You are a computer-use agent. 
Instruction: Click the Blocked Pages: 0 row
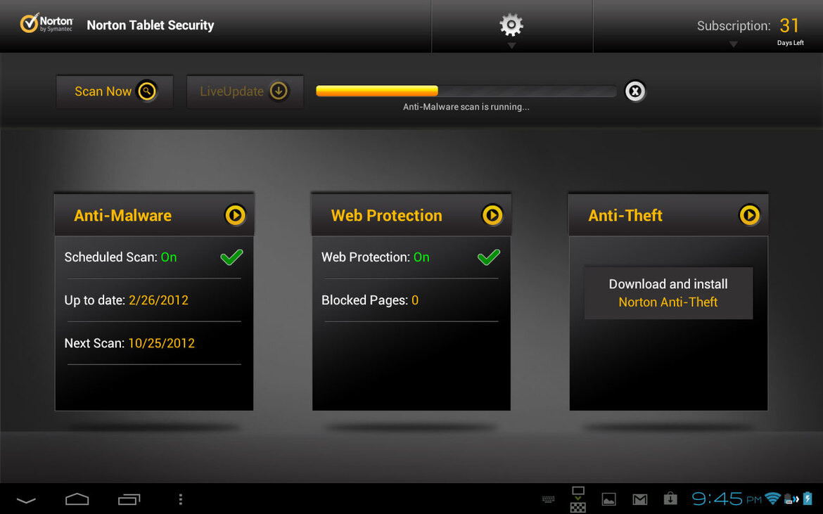coord(411,300)
